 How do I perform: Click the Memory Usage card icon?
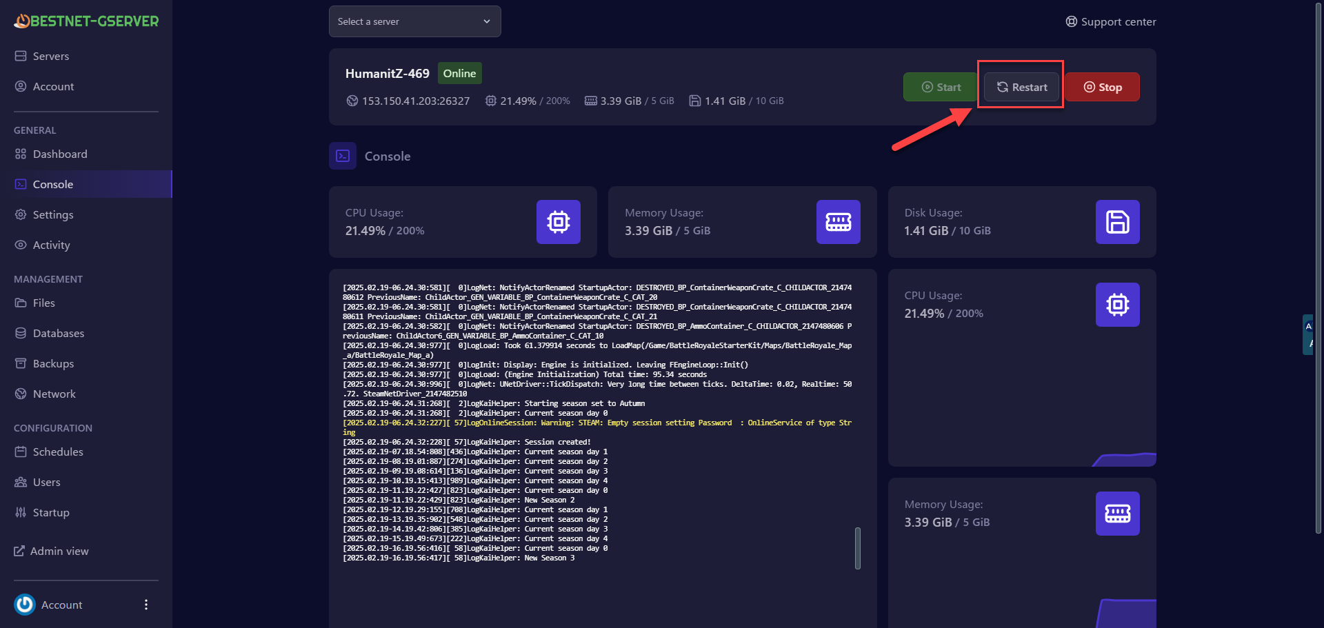pyautogui.click(x=839, y=222)
